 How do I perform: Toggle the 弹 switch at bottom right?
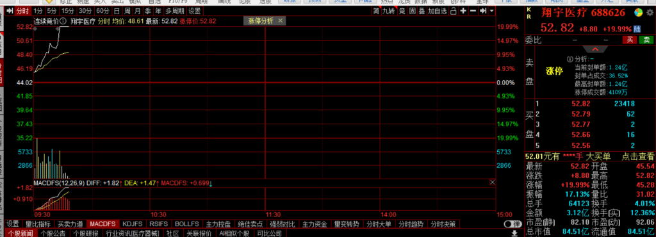tap(513, 224)
